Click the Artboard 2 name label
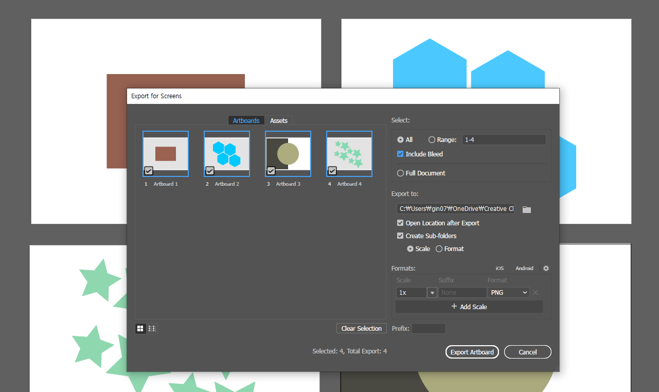This screenshot has width=659, height=392. 227,184
